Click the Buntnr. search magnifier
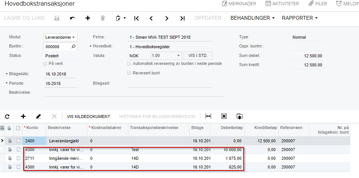359x178 pixels. (x=73, y=47)
